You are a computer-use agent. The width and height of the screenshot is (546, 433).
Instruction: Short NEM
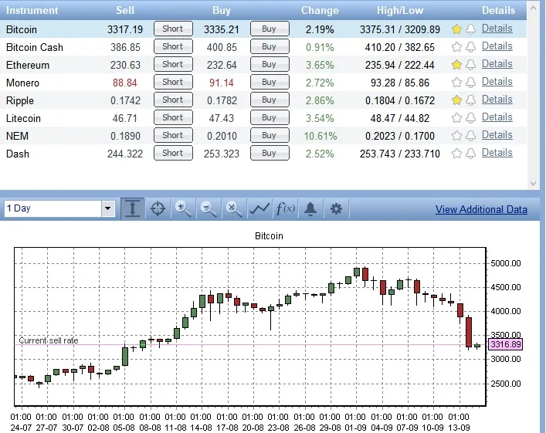pyautogui.click(x=173, y=135)
